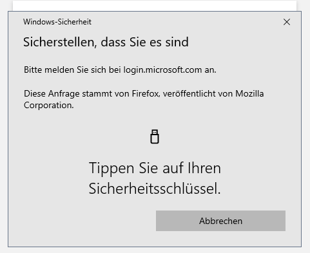Screen dimensions: 310x253
Task: Click the word Firefox in the request text
Action: point(146,94)
